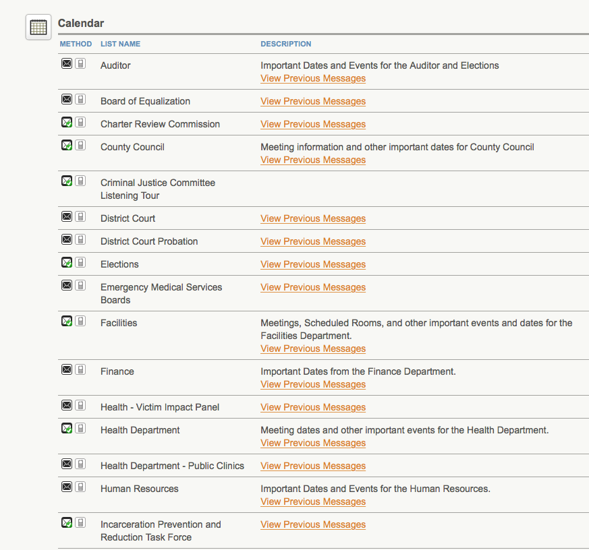
Task: Select the phone icon for Health Department
Action: tap(80, 429)
